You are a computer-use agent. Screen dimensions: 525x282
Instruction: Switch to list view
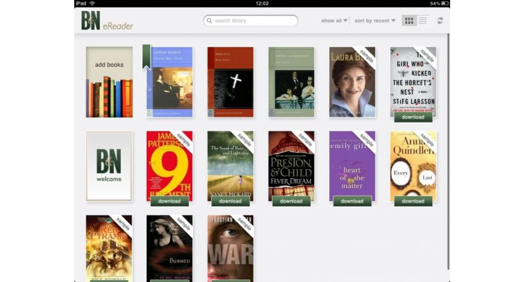pos(423,21)
